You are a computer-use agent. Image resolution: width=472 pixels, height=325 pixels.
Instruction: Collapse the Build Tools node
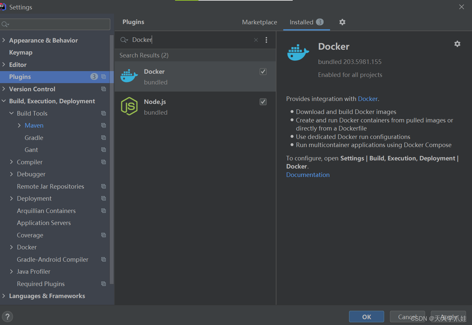pyautogui.click(x=11, y=113)
